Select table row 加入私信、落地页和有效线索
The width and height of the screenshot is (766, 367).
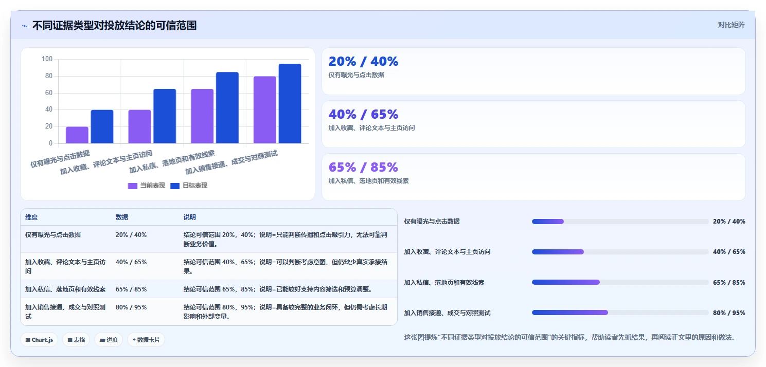pyautogui.click(x=209, y=289)
